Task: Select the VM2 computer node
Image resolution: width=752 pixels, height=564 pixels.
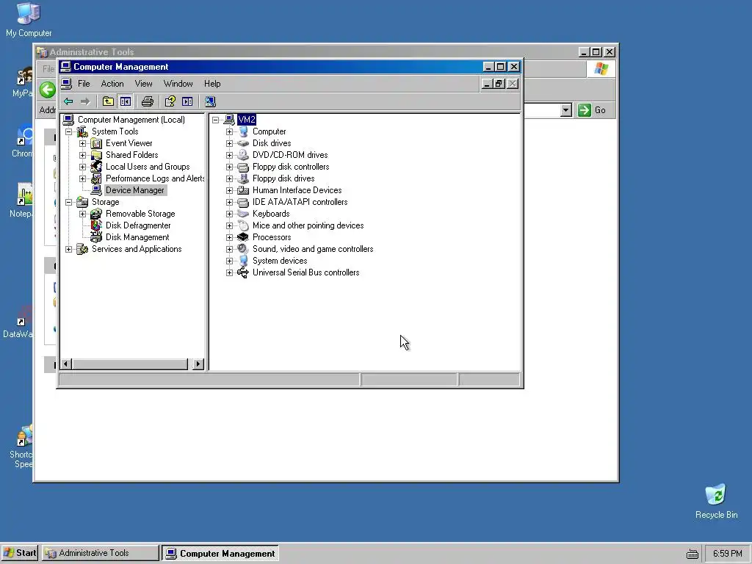Action: (247, 120)
